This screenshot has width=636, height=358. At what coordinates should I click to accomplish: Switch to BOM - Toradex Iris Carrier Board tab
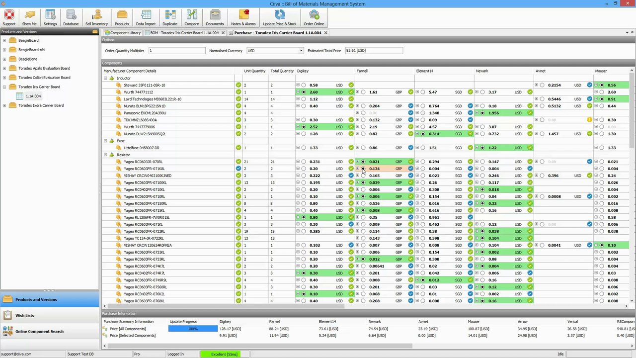[x=184, y=33]
